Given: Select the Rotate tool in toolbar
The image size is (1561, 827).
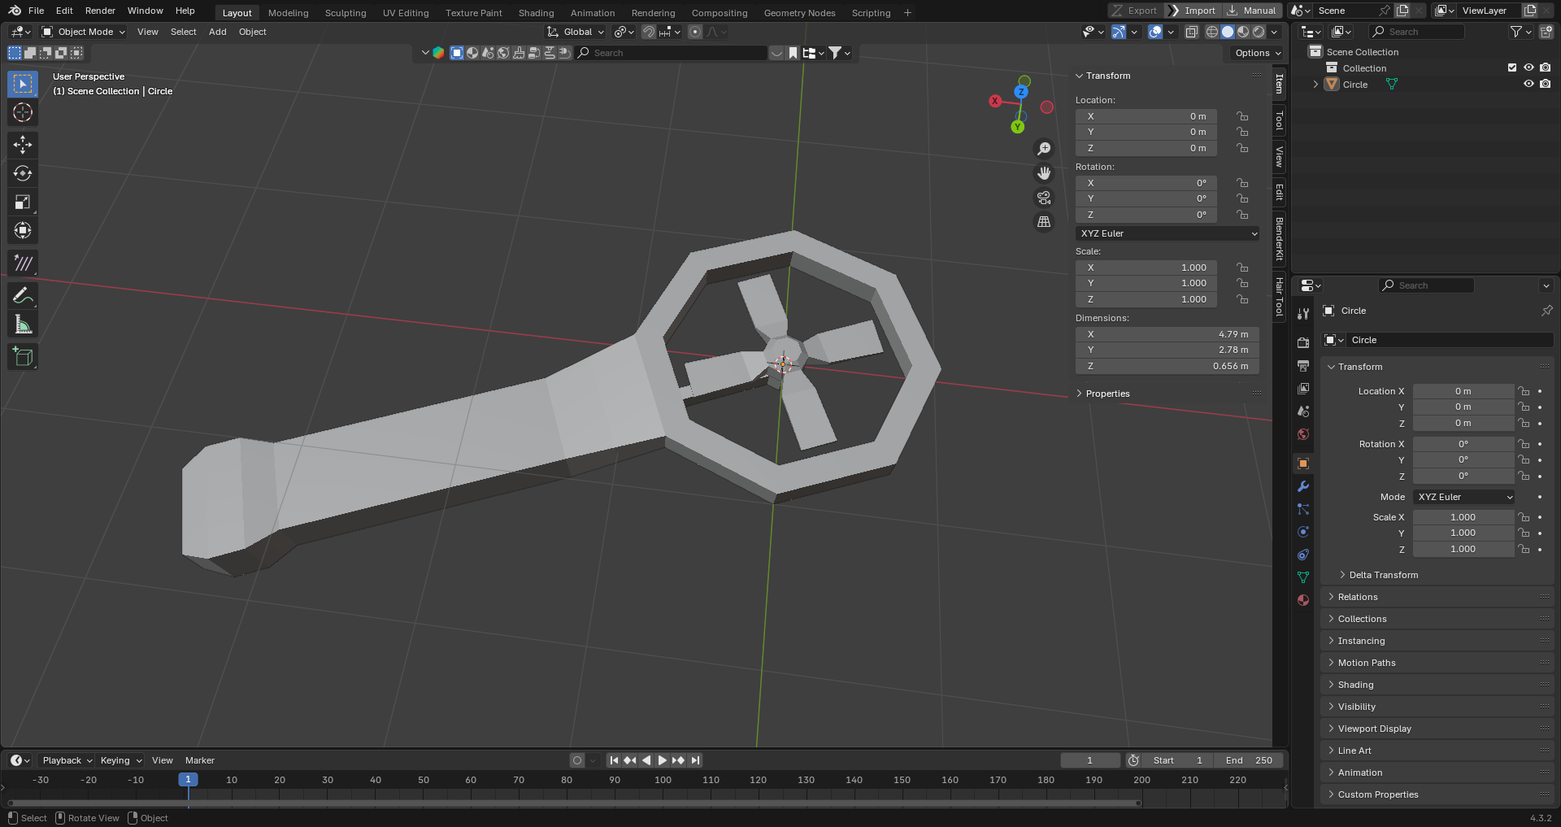Looking at the screenshot, I should tap(23, 173).
